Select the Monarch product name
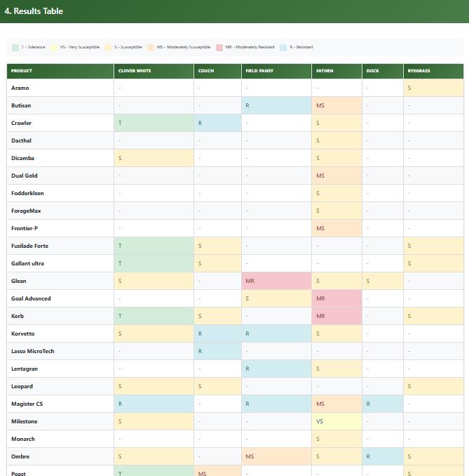 23,439
